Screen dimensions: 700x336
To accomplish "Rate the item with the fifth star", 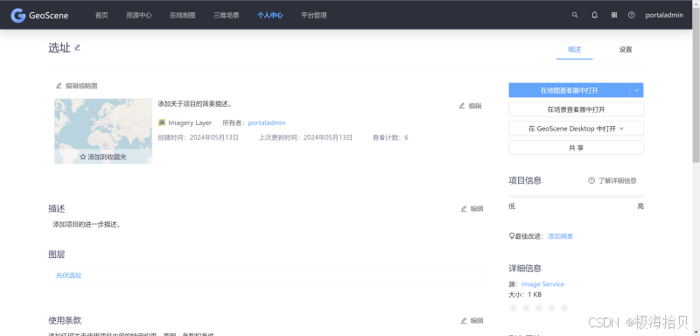I will click(564, 307).
